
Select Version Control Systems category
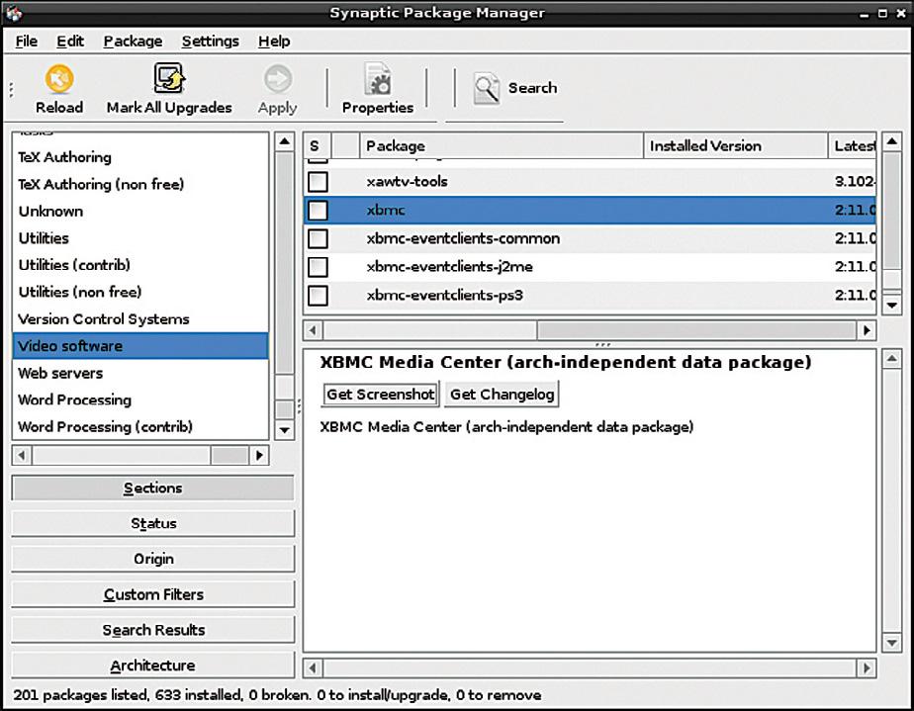139,318
